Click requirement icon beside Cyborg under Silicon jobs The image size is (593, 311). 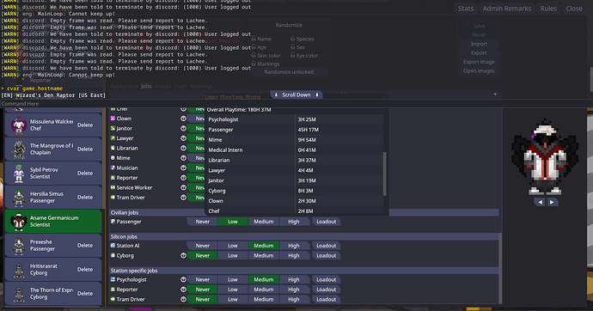coord(183,255)
